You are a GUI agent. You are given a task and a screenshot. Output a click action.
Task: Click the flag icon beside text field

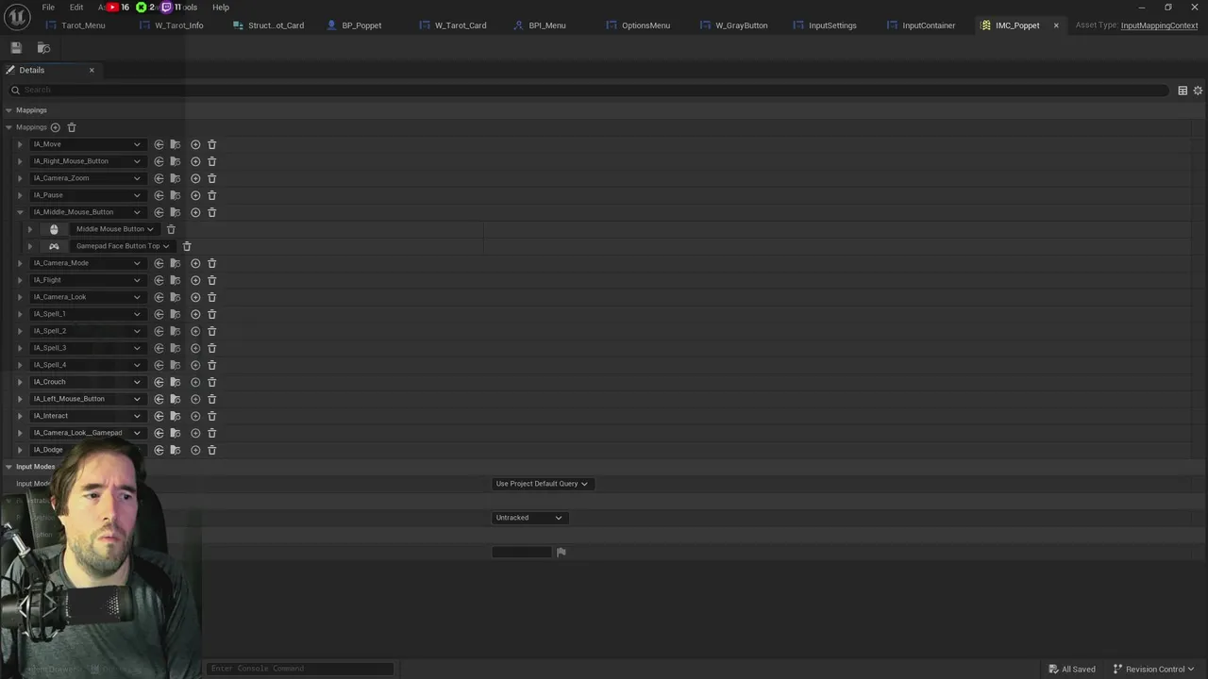tap(562, 552)
